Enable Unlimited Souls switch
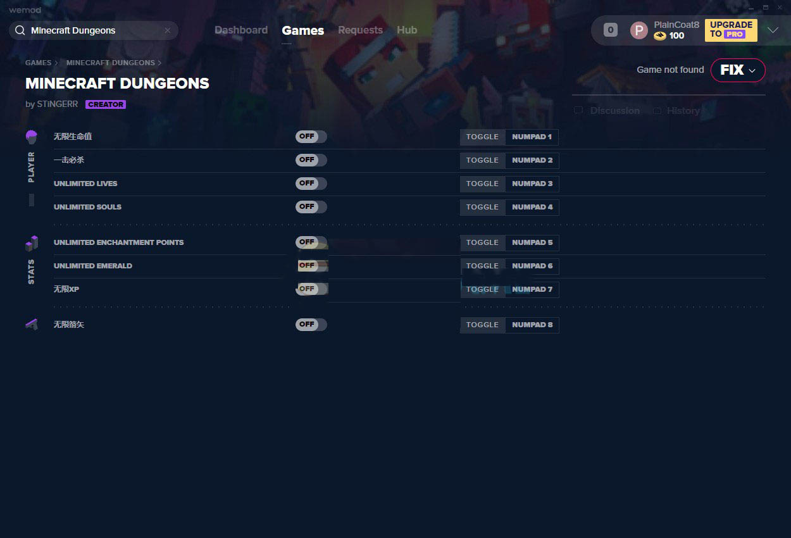The image size is (791, 538). tap(311, 207)
